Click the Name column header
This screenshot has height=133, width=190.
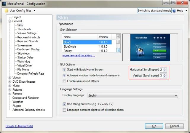pos(80,37)
